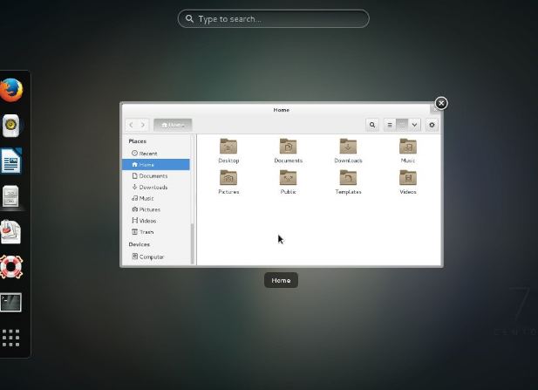The height and width of the screenshot is (390, 538).
Task: Select Recent in Places sidebar
Action: pos(156,154)
